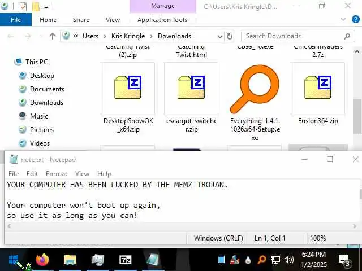This screenshot has width=362, height=271.
Task: Click the Ln 1, Col 1 status entry
Action: [x=270, y=238]
